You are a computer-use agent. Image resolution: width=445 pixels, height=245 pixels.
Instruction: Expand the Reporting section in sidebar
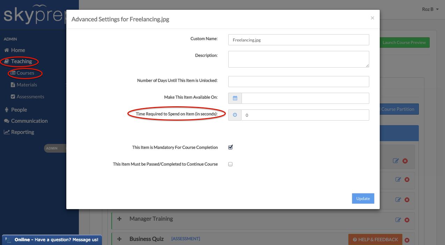tap(22, 132)
